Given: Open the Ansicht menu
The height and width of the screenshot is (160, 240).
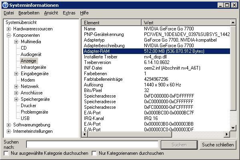Looking at the screenshot, I should click(x=51, y=13).
